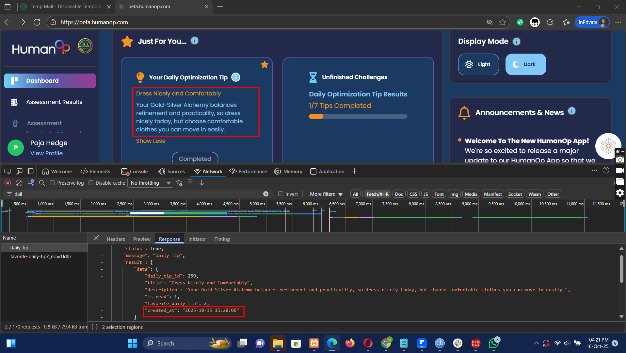The image size is (626, 353).
Task: Click the export HAR download icon
Action: 201,183
